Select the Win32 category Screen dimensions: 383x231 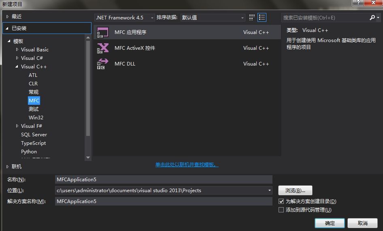(x=36, y=118)
